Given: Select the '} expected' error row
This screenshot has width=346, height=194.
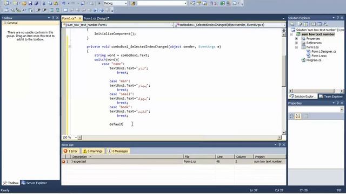Looking at the screenshot, I should coord(174,162).
